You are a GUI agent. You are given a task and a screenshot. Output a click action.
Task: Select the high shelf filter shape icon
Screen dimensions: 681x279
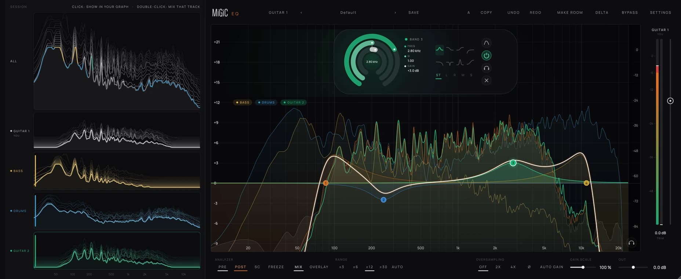[x=460, y=49]
